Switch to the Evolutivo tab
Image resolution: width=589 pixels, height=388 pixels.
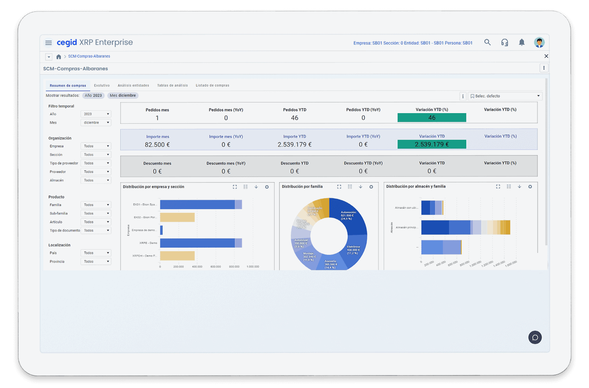pyautogui.click(x=102, y=85)
